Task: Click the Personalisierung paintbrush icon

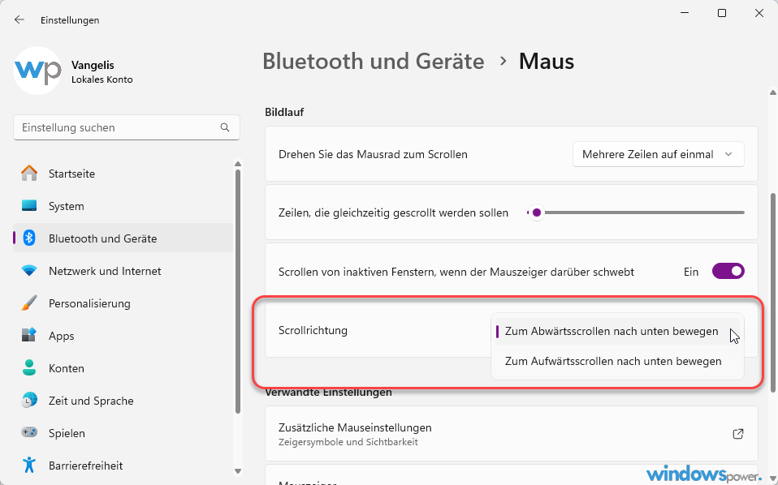Action: 29,303
